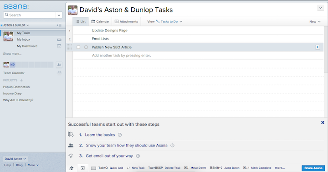Viewport: 328px width, 172px height.
Task: Open My Inbox
Action: (23, 39)
